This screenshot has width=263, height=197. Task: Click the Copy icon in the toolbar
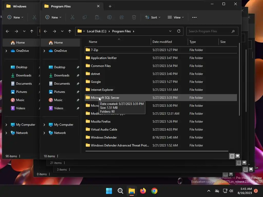85,17
